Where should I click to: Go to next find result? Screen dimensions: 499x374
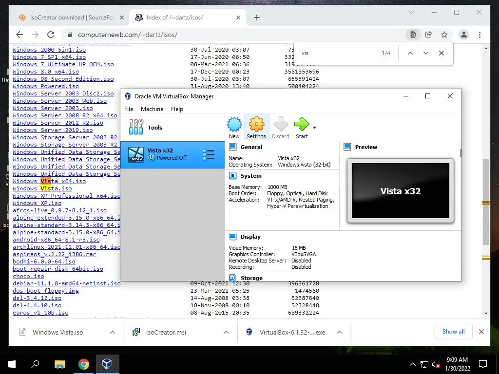coord(426,53)
